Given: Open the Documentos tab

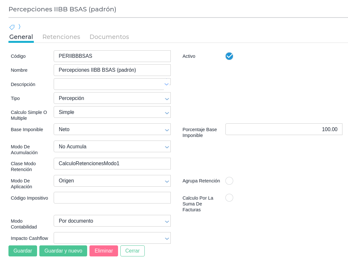Looking at the screenshot, I should pos(109,37).
